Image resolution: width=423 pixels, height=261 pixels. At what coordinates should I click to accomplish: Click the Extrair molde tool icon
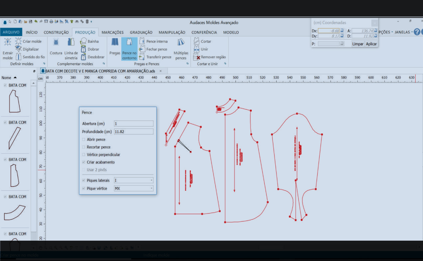[8, 42]
